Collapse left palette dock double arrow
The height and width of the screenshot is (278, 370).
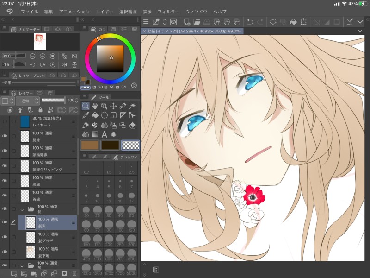[3, 19]
